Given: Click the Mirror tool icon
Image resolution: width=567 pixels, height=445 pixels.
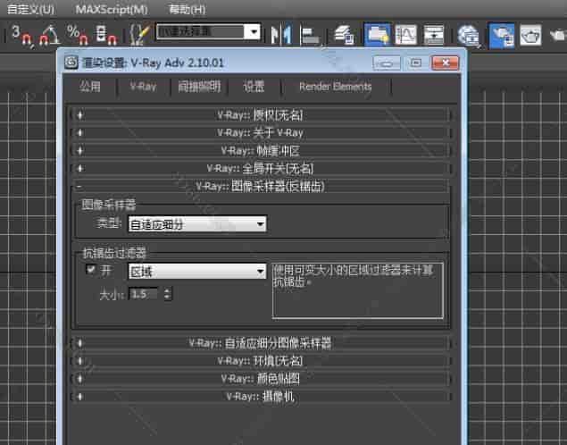Looking at the screenshot, I should click(x=281, y=35).
